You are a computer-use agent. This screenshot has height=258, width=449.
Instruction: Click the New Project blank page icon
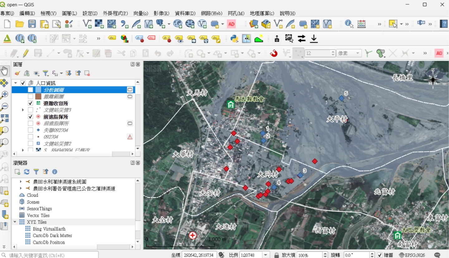point(7,24)
